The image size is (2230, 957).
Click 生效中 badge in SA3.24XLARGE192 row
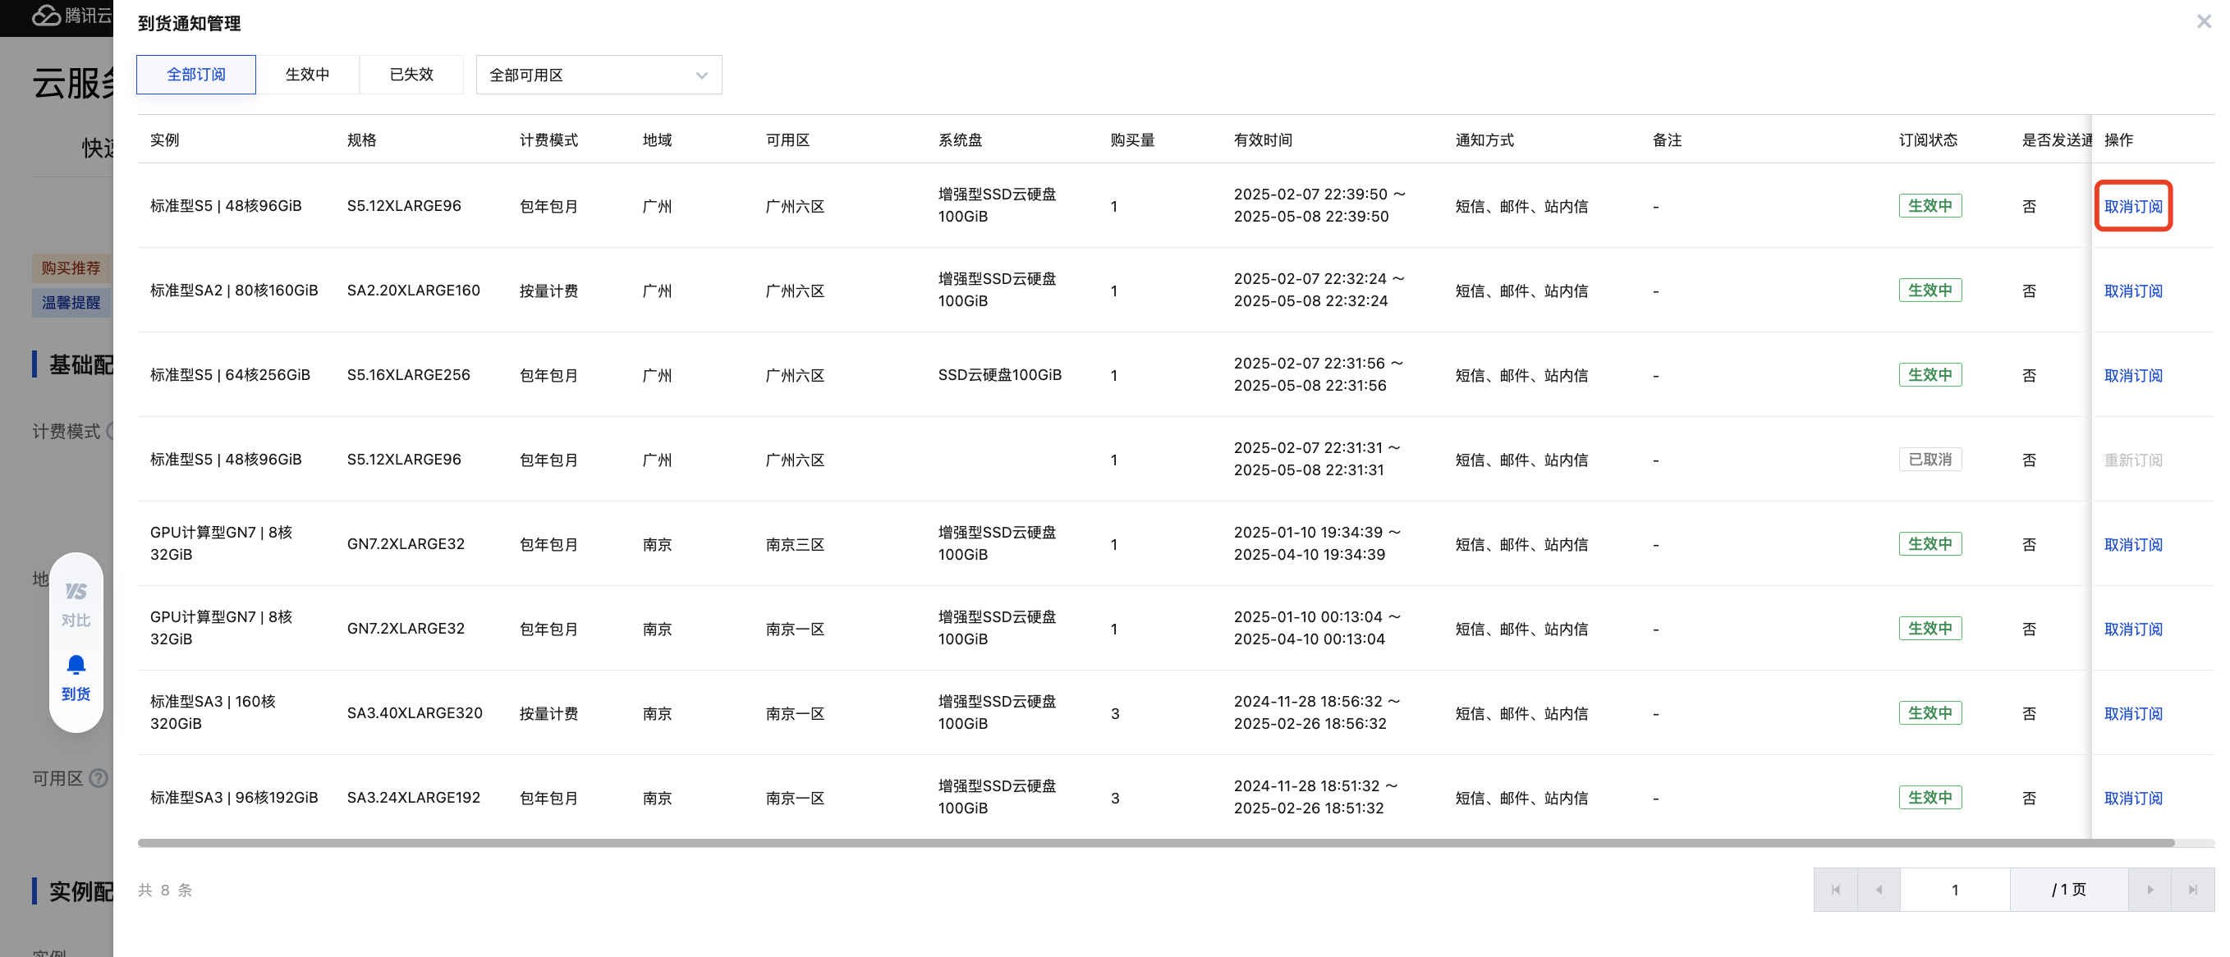[1929, 798]
